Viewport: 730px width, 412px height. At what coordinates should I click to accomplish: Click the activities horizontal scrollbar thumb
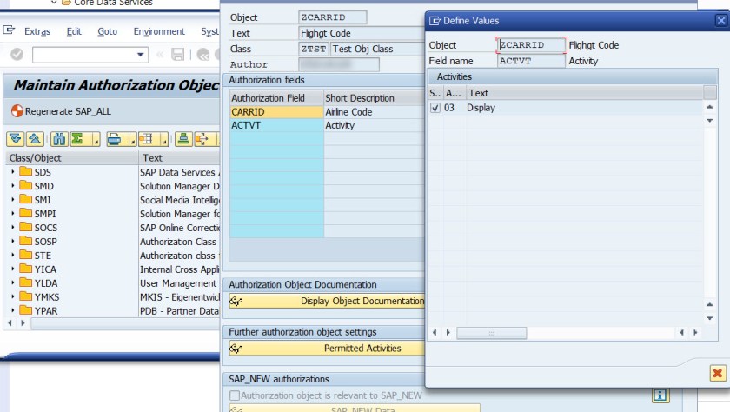tap(492, 333)
